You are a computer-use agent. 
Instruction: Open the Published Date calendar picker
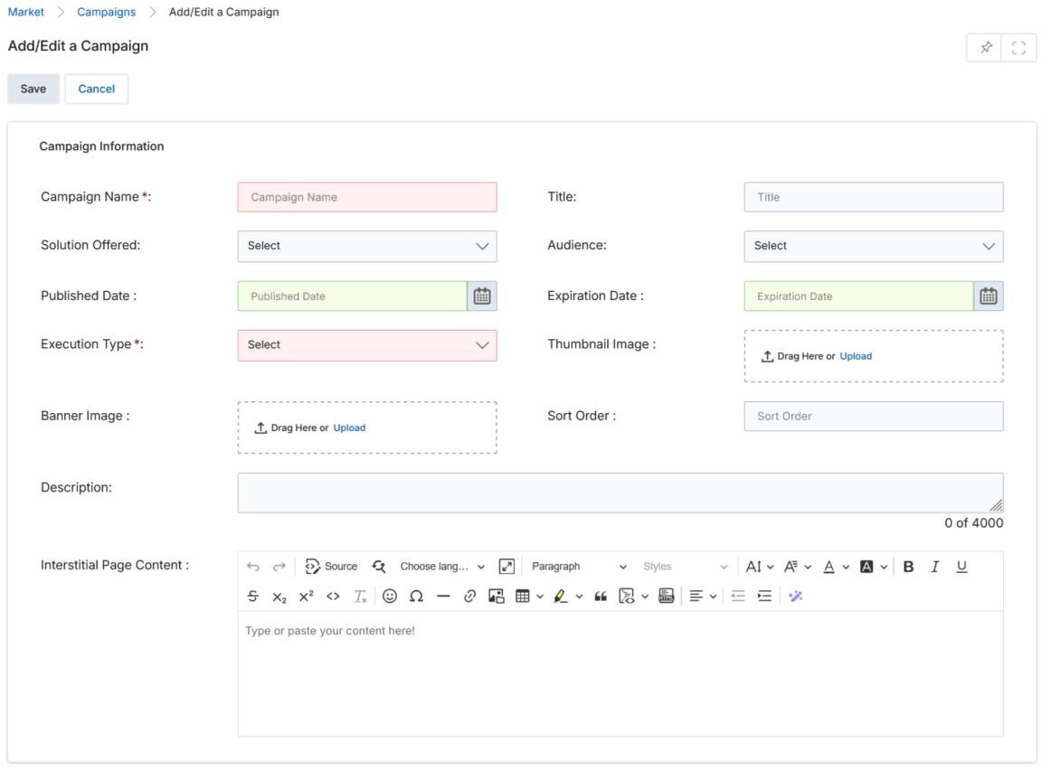click(x=482, y=296)
